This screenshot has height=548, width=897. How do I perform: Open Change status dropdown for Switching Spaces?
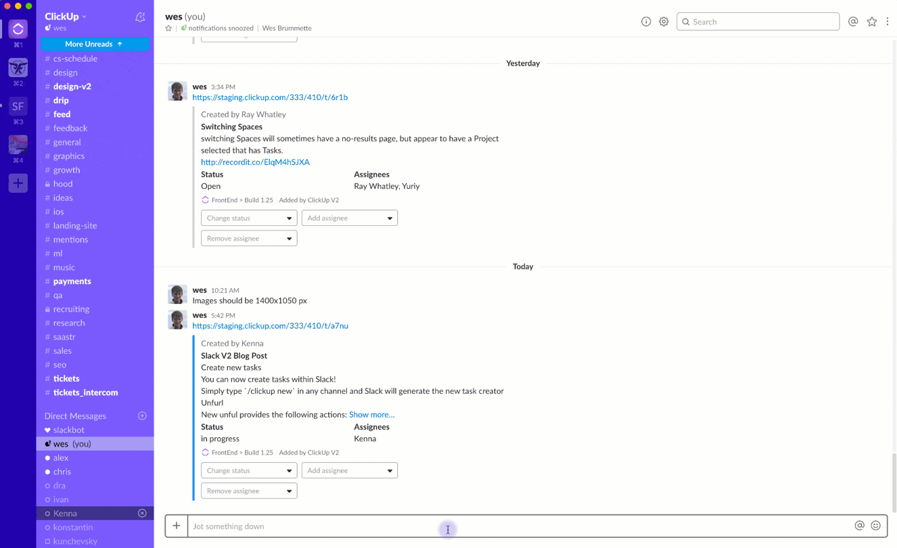click(249, 218)
